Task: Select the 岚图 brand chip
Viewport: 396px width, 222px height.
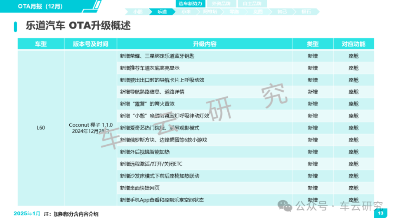Action: [258, 12]
